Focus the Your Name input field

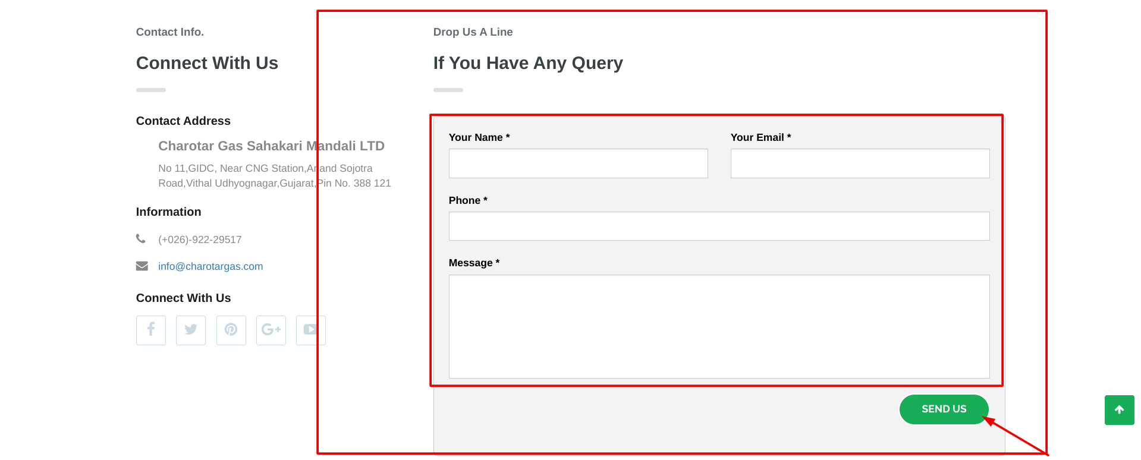(x=578, y=163)
